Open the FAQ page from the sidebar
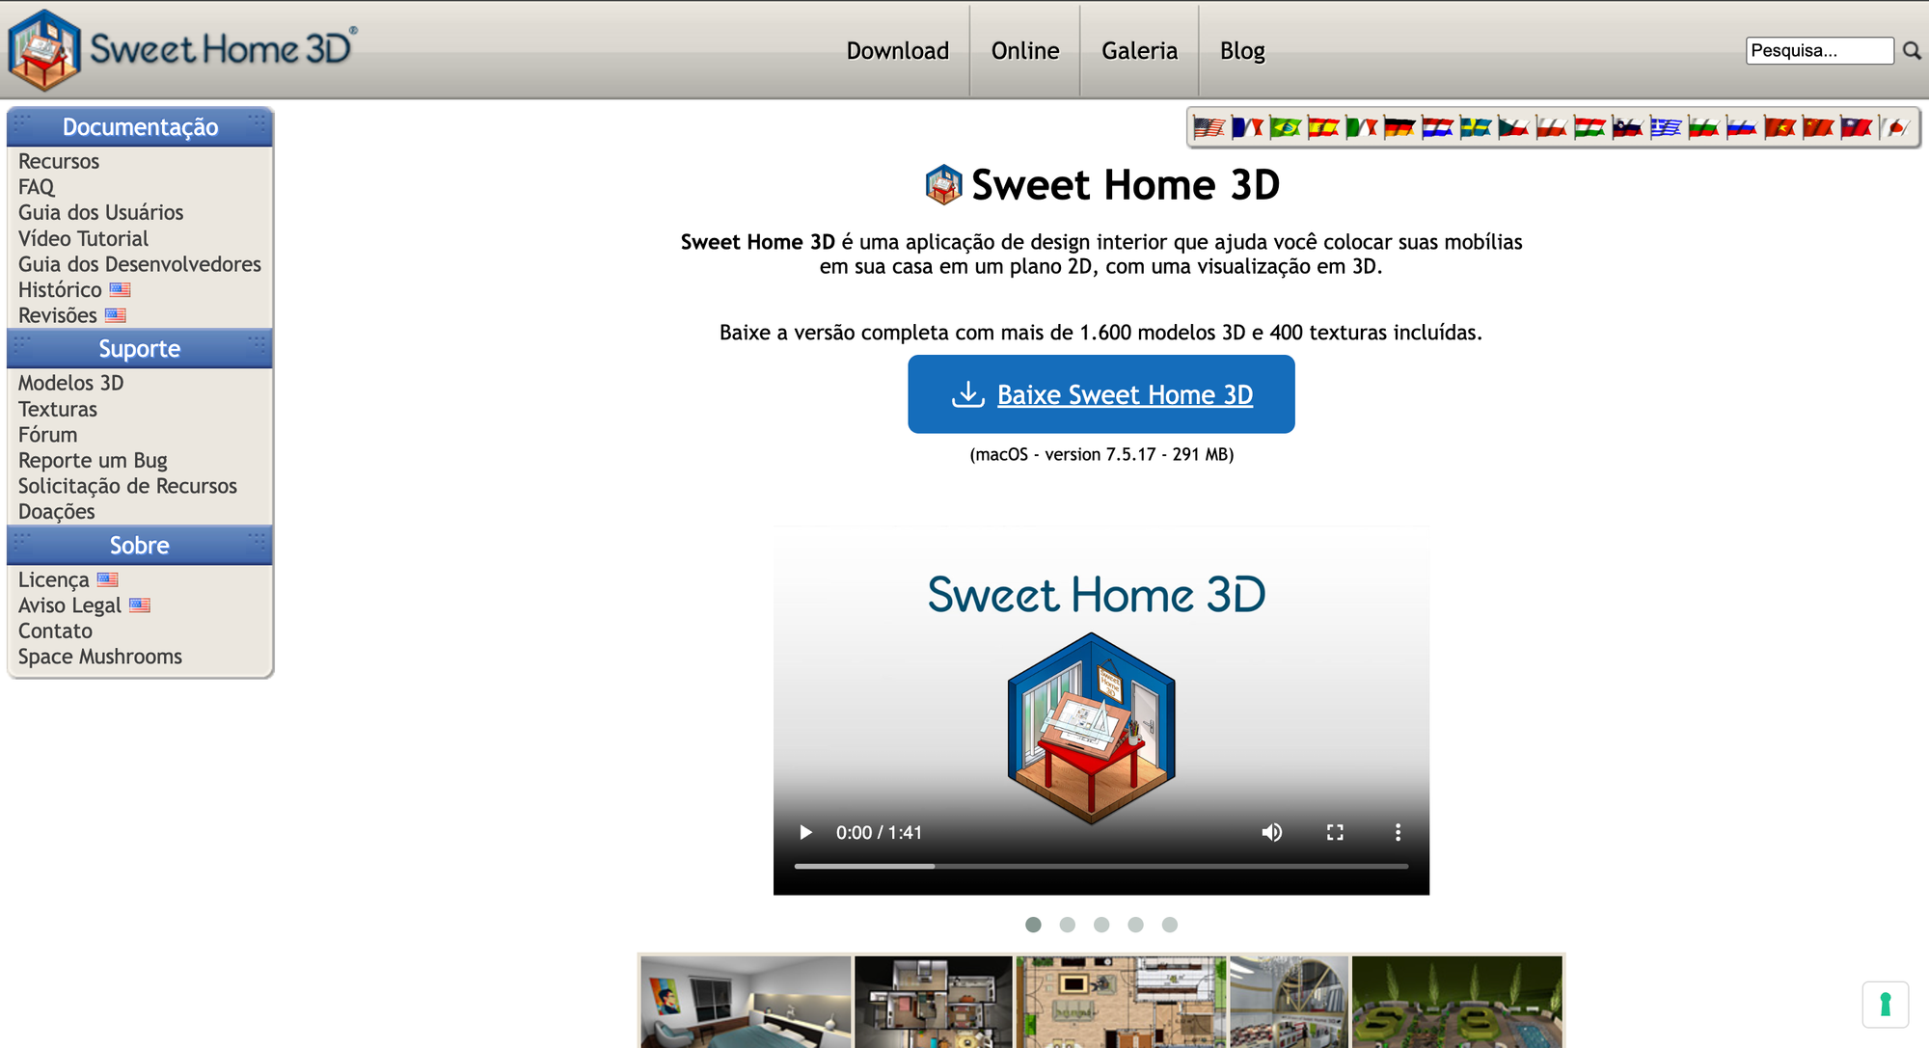 (35, 186)
